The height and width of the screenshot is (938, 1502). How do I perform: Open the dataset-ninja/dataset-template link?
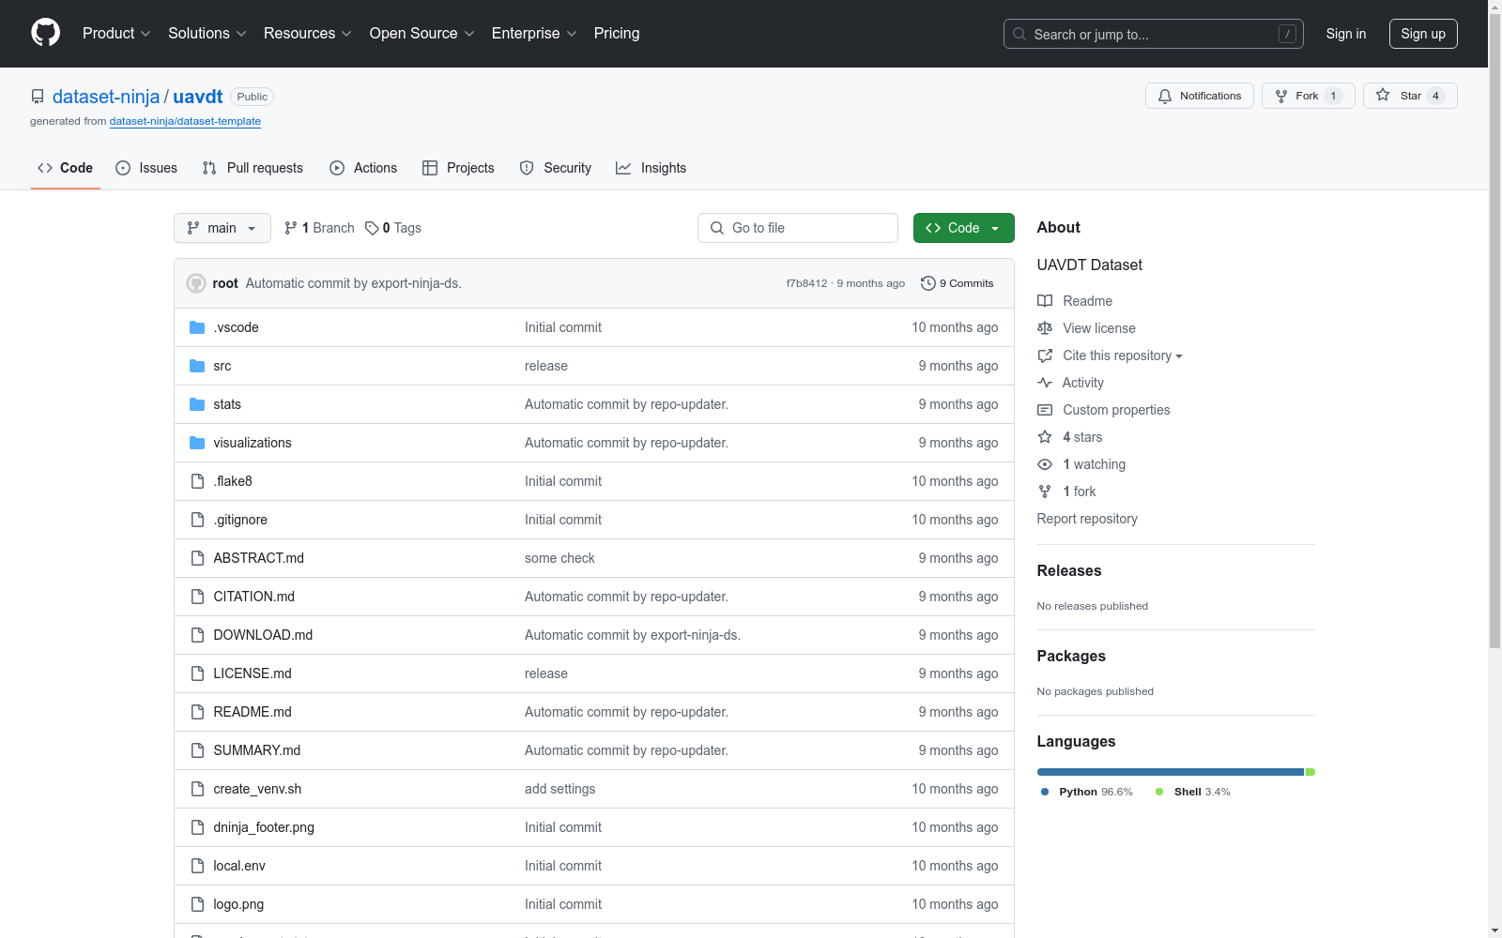(185, 121)
